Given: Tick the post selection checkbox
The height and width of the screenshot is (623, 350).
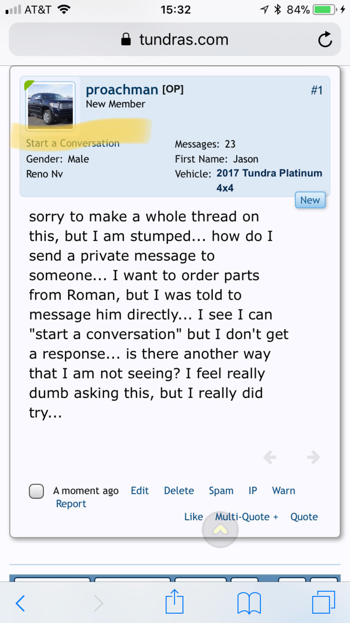Looking at the screenshot, I should 37,491.
